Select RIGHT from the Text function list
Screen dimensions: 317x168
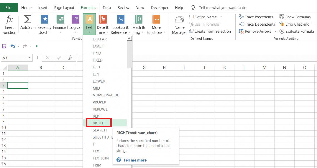click(98, 123)
